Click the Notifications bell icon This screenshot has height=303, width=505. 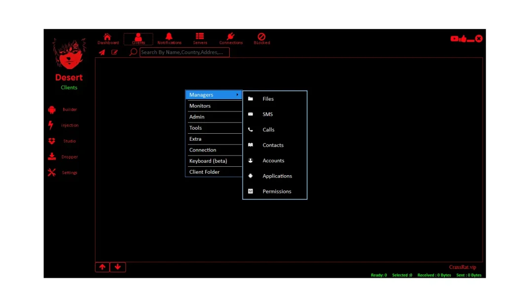[169, 37]
